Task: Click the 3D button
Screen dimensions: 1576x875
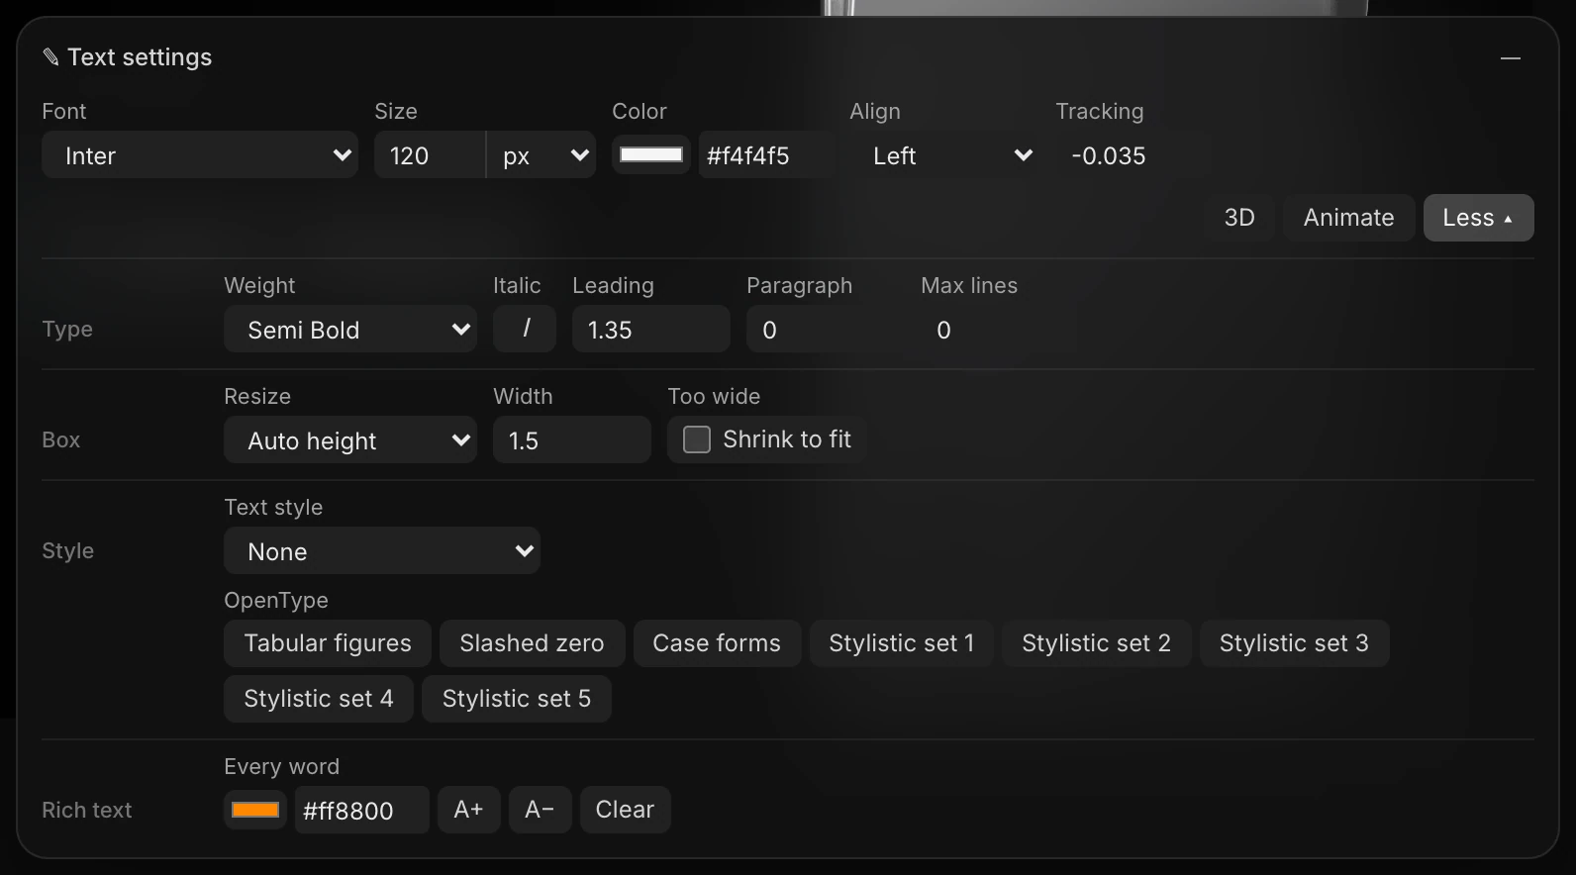Action: (x=1239, y=218)
